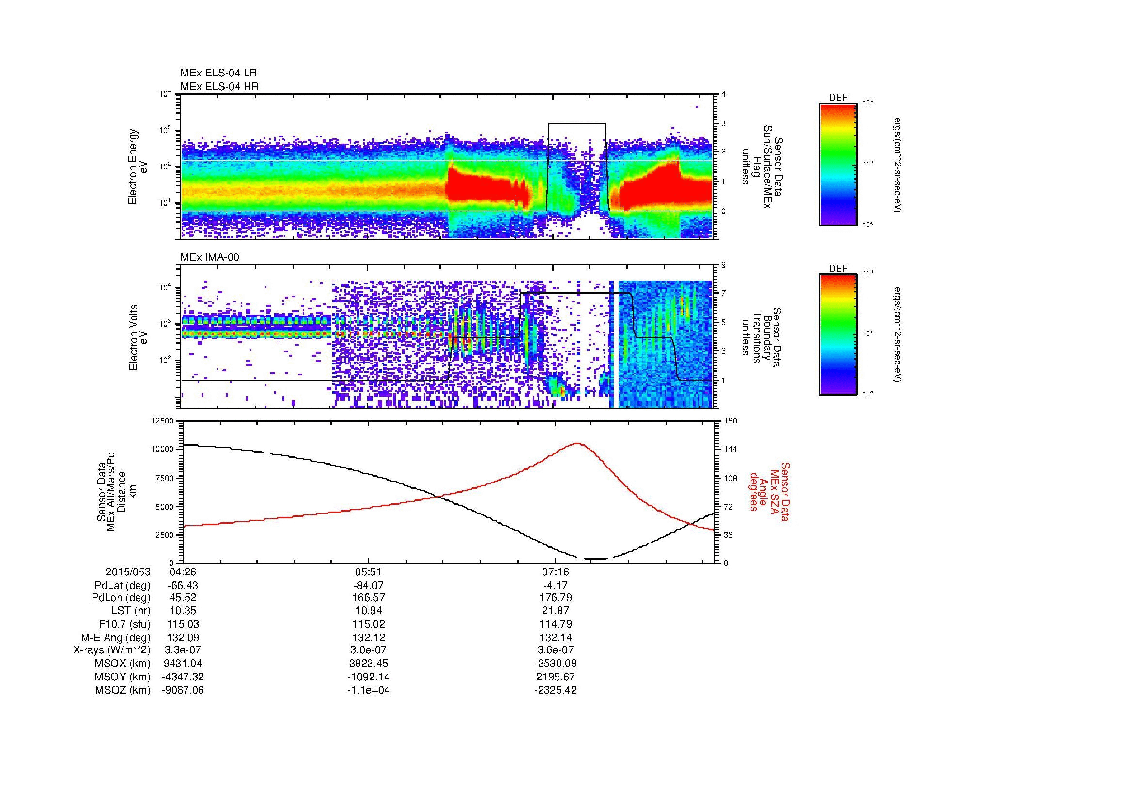Click the 'Sun/Surface/MEx Flag' right axis label

click(762, 166)
